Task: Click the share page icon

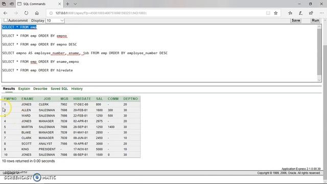Action: point(311,13)
